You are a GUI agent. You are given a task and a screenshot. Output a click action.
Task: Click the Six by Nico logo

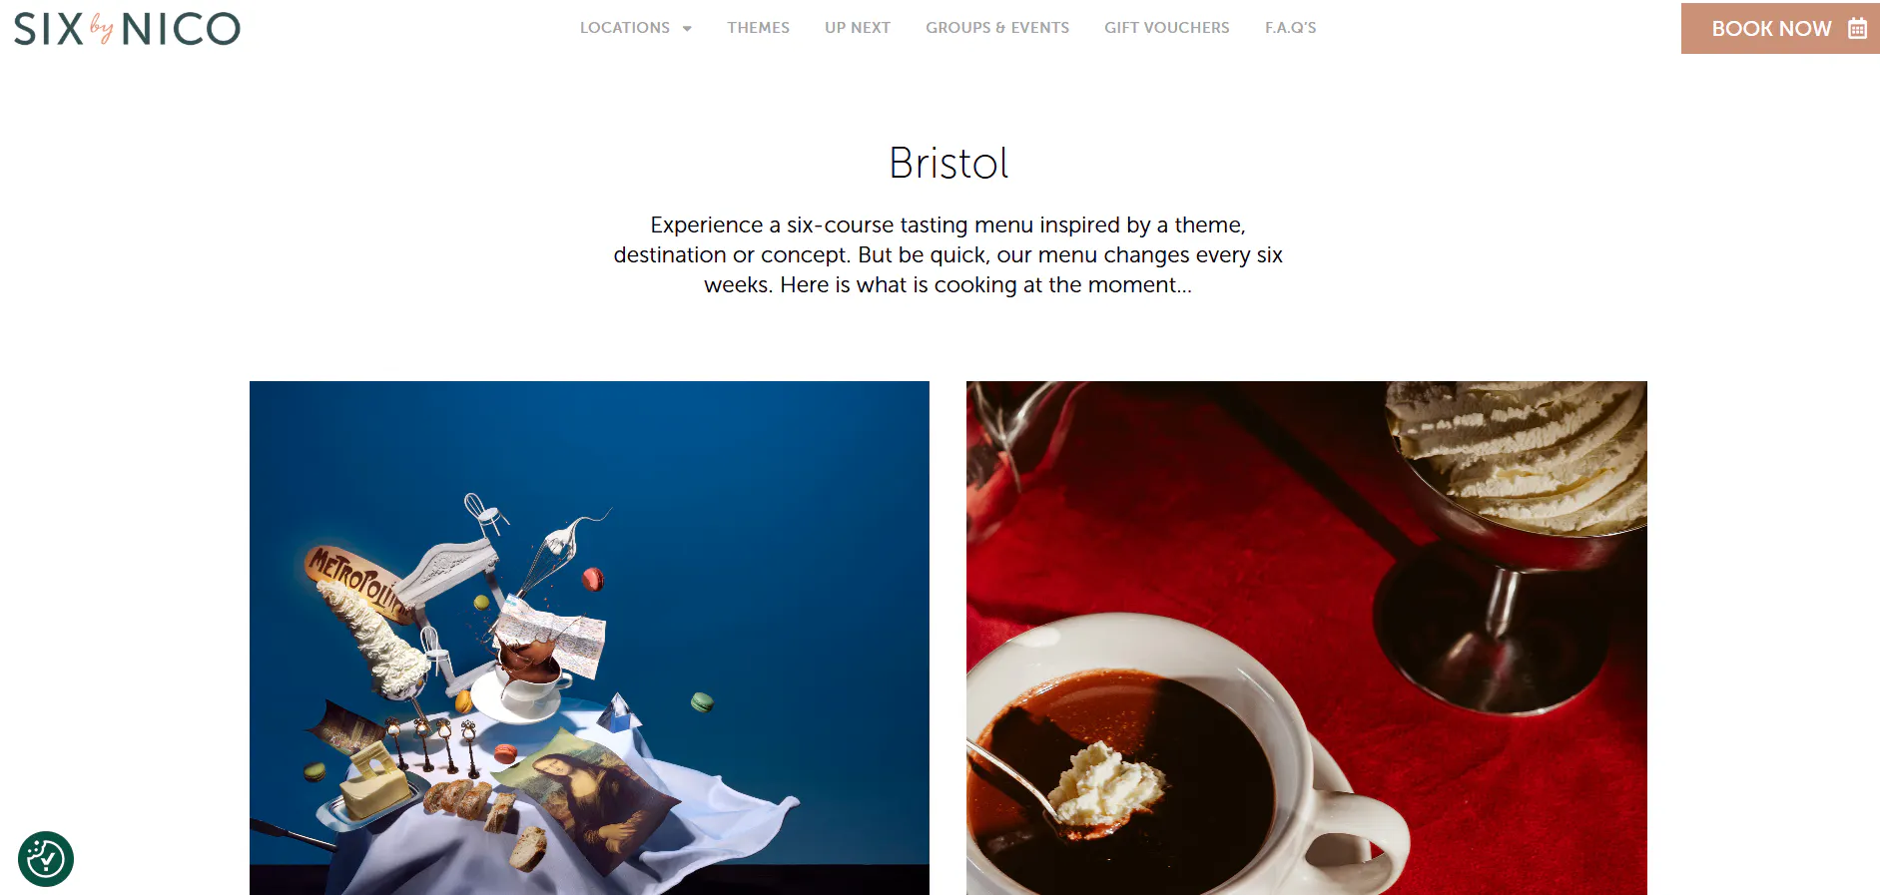[x=127, y=29]
